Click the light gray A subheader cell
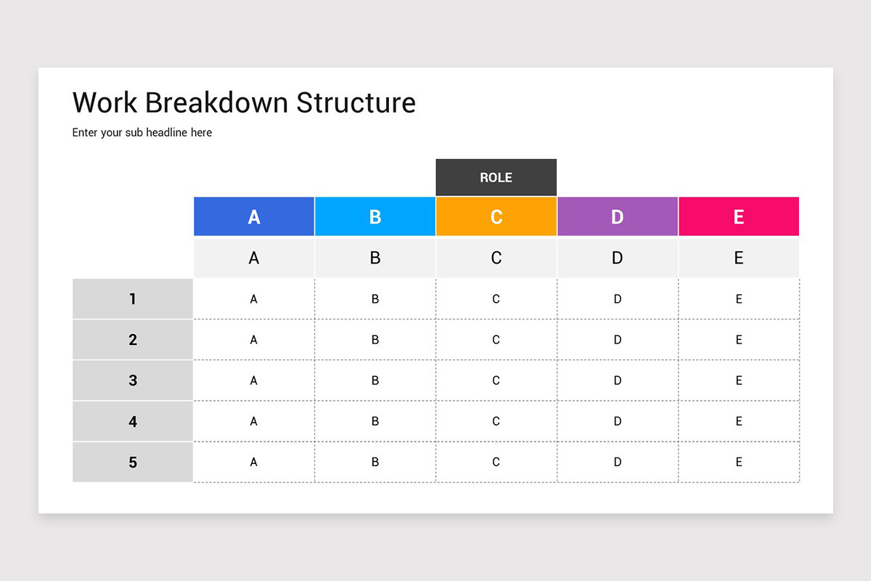 click(254, 258)
